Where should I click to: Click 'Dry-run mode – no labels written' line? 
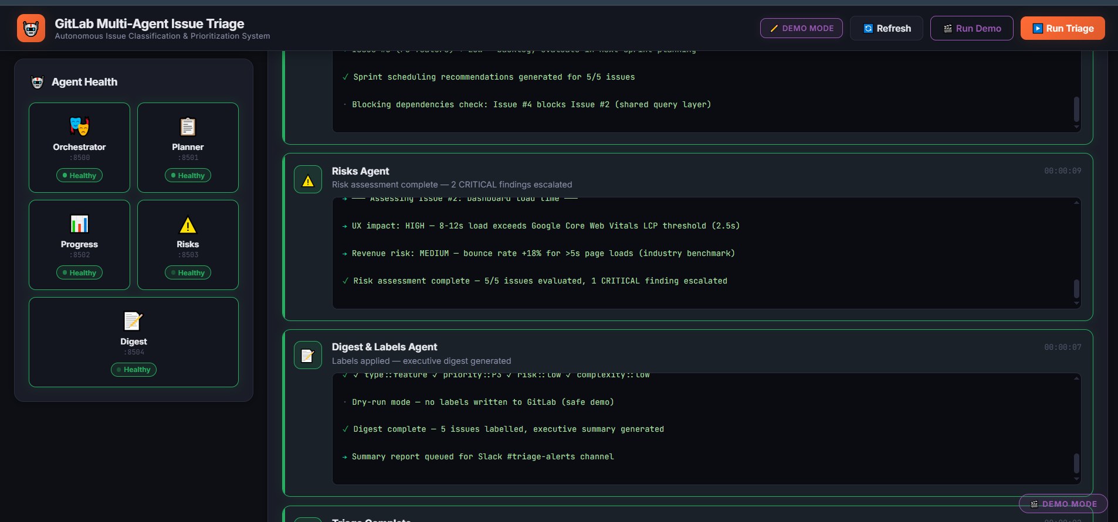tap(478, 402)
